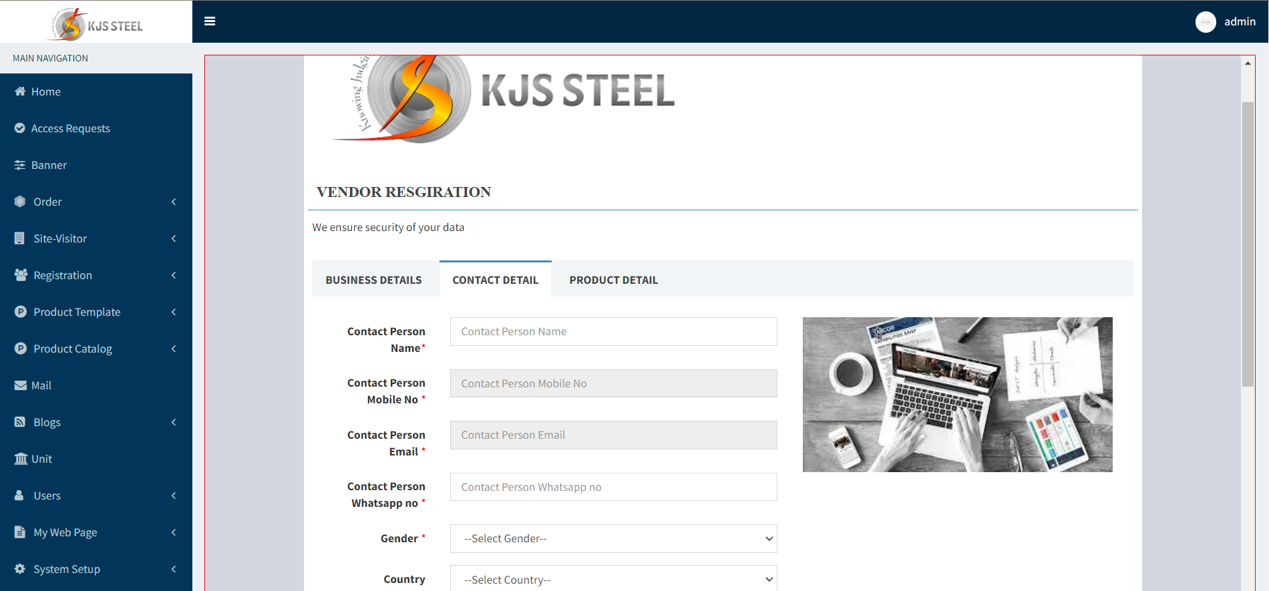Click the Blogs RSS icon
The width and height of the screenshot is (1269, 591).
click(20, 422)
